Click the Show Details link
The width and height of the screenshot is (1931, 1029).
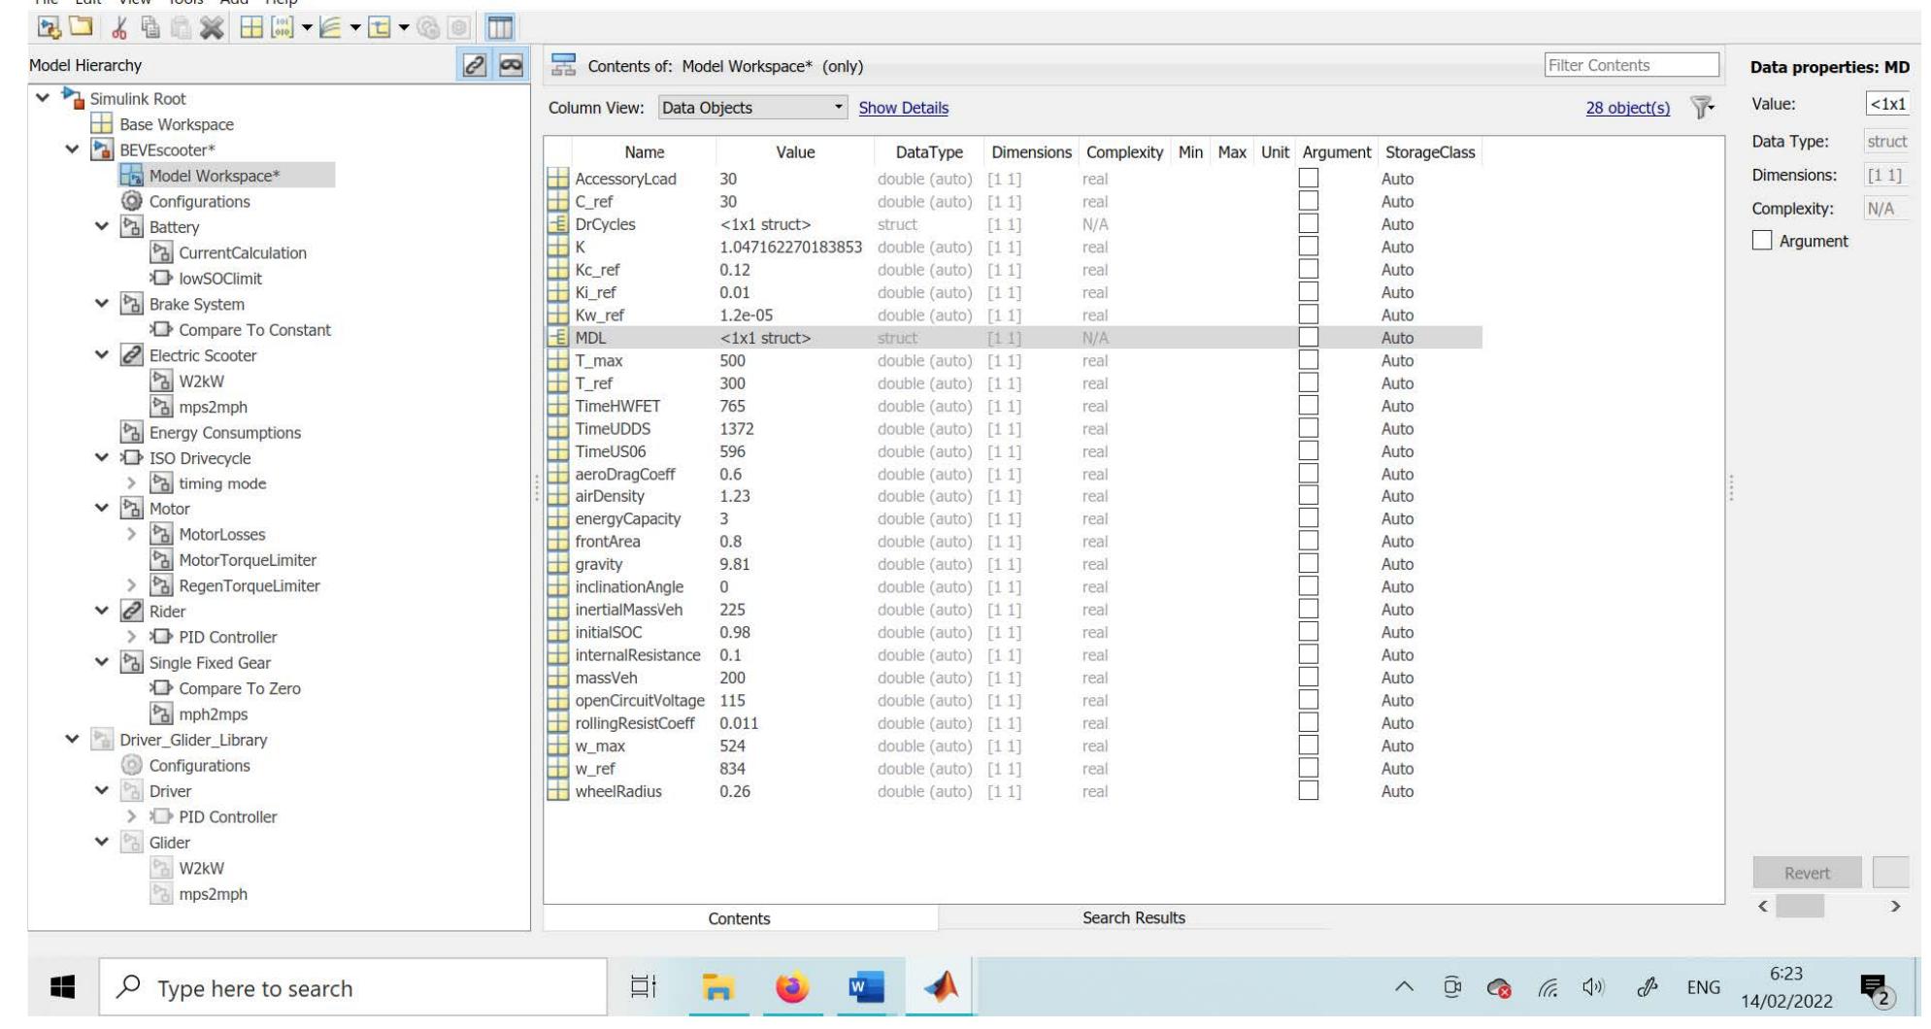pyautogui.click(x=903, y=108)
